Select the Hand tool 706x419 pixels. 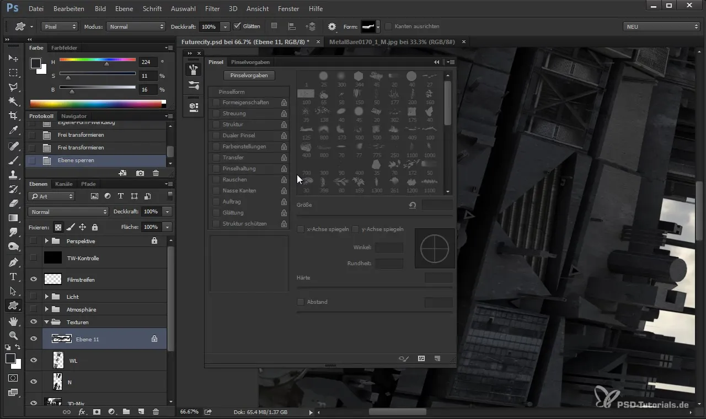[13, 321]
